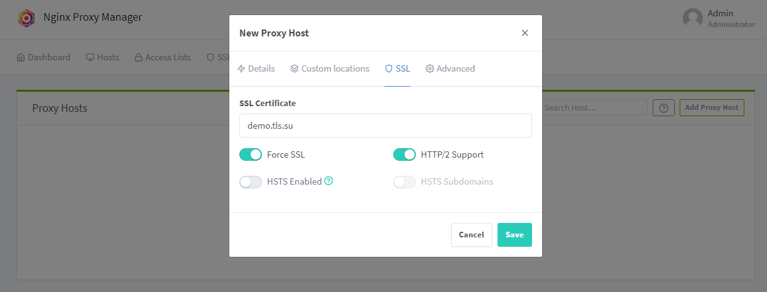
Task: Switch to the Details tab
Action: click(x=256, y=68)
